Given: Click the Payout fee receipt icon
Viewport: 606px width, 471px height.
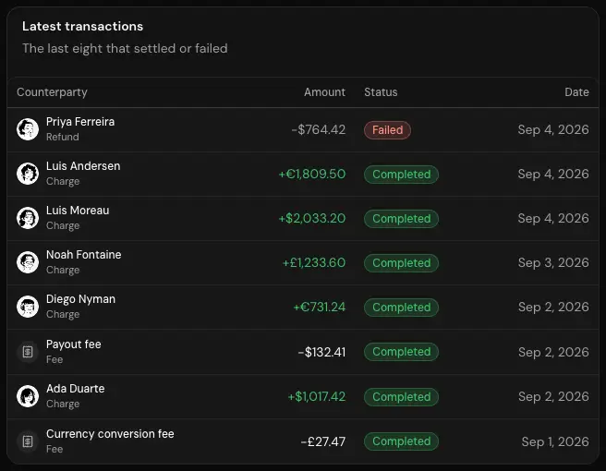Looking at the screenshot, I should click(28, 352).
